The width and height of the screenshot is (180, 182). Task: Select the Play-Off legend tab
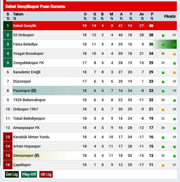(x=29, y=174)
